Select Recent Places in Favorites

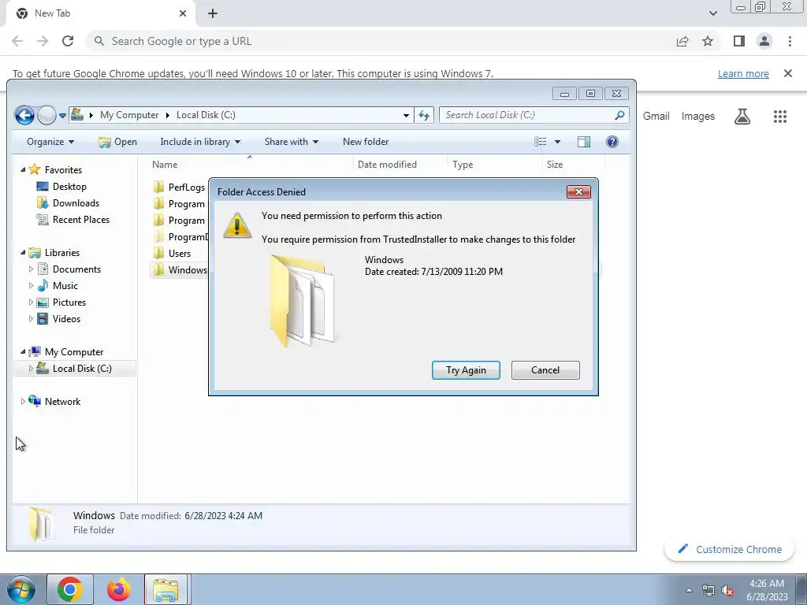[x=81, y=220]
